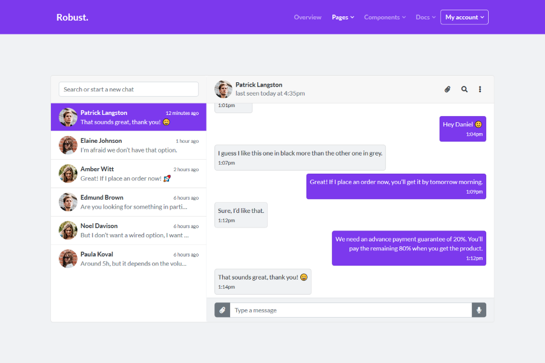This screenshot has width=545, height=363.
Task: Click the Search or start a new chat field
Action: click(x=128, y=90)
